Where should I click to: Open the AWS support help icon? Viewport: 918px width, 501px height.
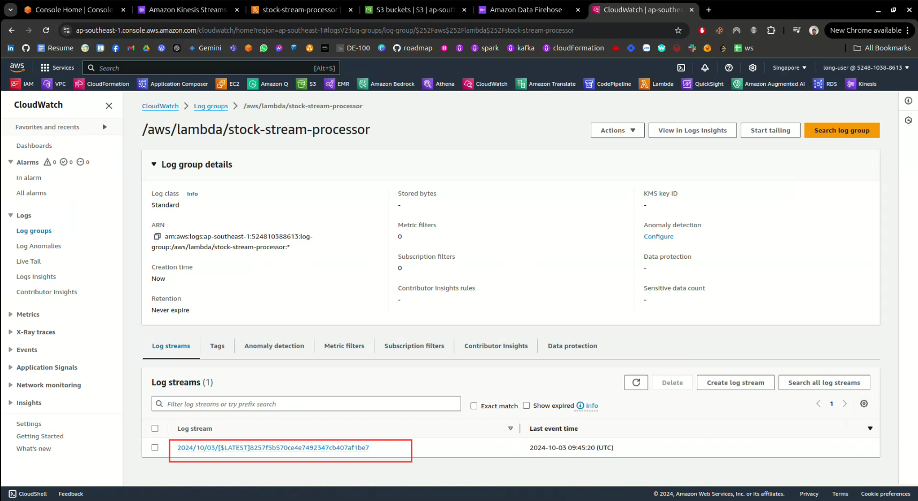tap(728, 68)
